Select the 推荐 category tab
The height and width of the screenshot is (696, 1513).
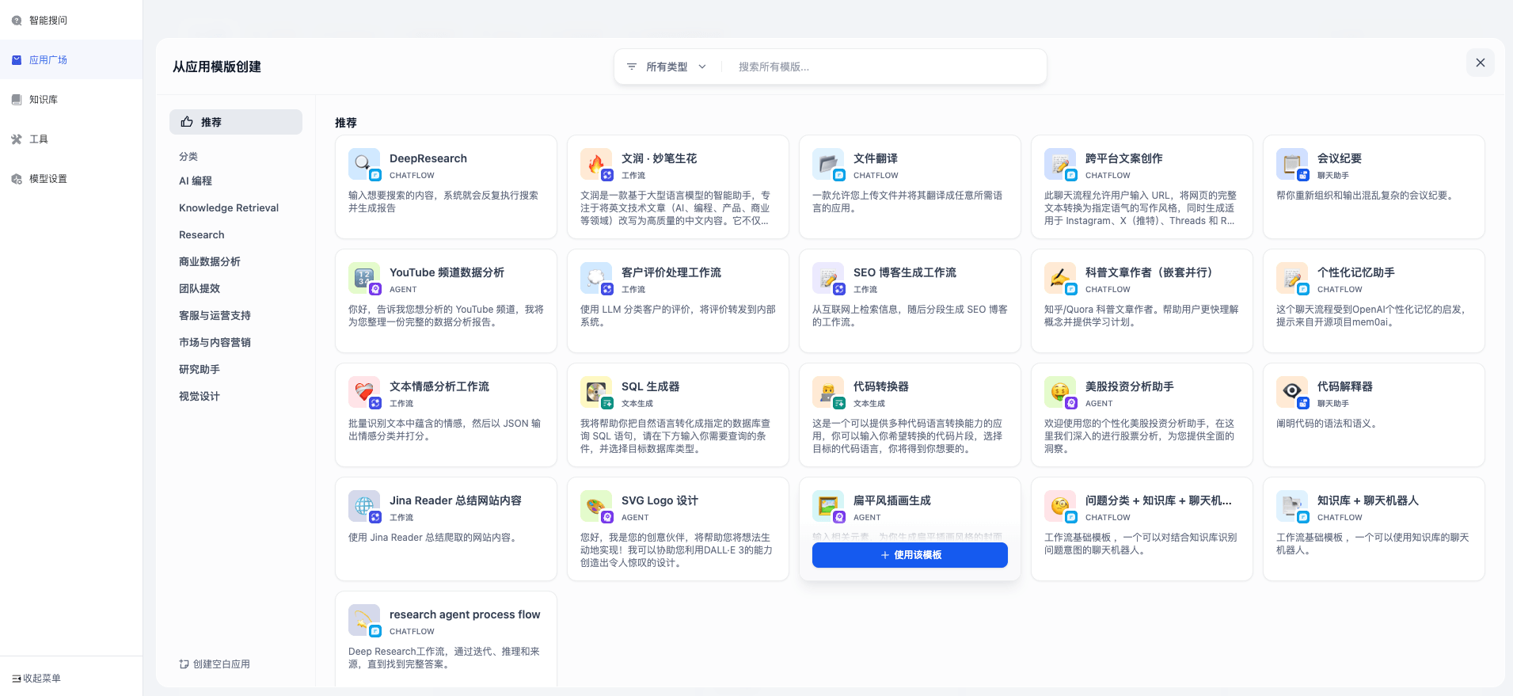236,122
